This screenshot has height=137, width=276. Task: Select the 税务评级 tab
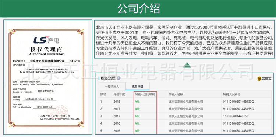click(x=138, y=86)
